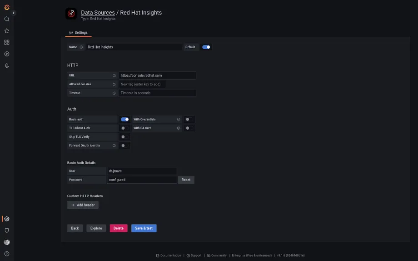Viewport: 418px width, 261px height.
Task: Open the search dashboards icon
Action: pyautogui.click(x=7, y=19)
